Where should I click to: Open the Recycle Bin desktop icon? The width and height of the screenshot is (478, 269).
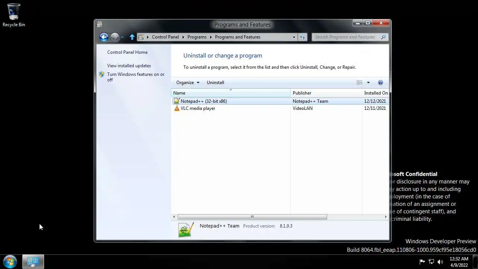click(x=14, y=15)
